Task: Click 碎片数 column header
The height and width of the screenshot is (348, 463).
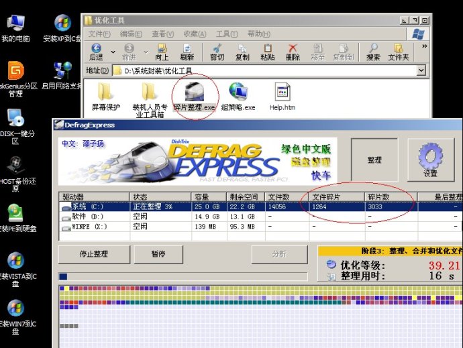Action: pyautogui.click(x=391, y=197)
